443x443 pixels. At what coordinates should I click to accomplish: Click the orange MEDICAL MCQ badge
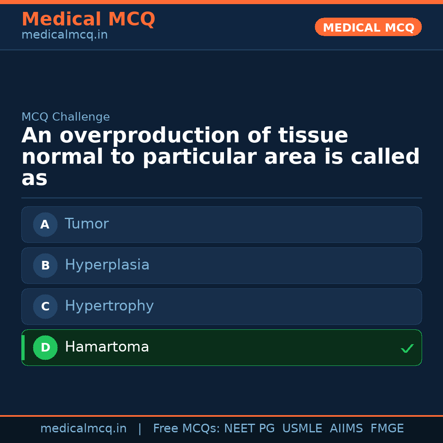coord(368,27)
